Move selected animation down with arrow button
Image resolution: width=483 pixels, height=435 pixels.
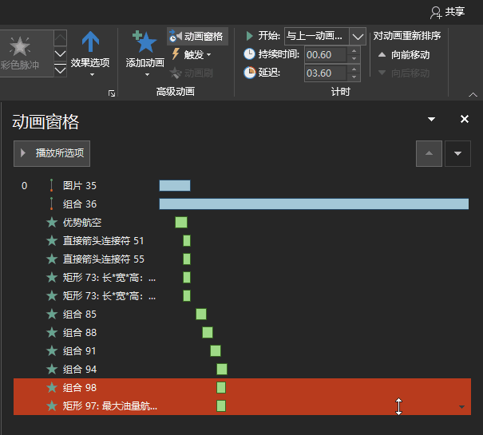(x=457, y=153)
